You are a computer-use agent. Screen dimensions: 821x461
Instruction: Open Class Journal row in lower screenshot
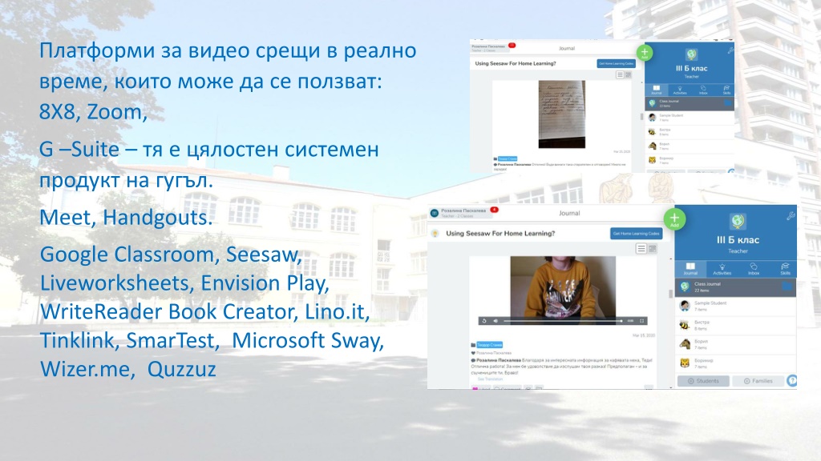(x=736, y=287)
